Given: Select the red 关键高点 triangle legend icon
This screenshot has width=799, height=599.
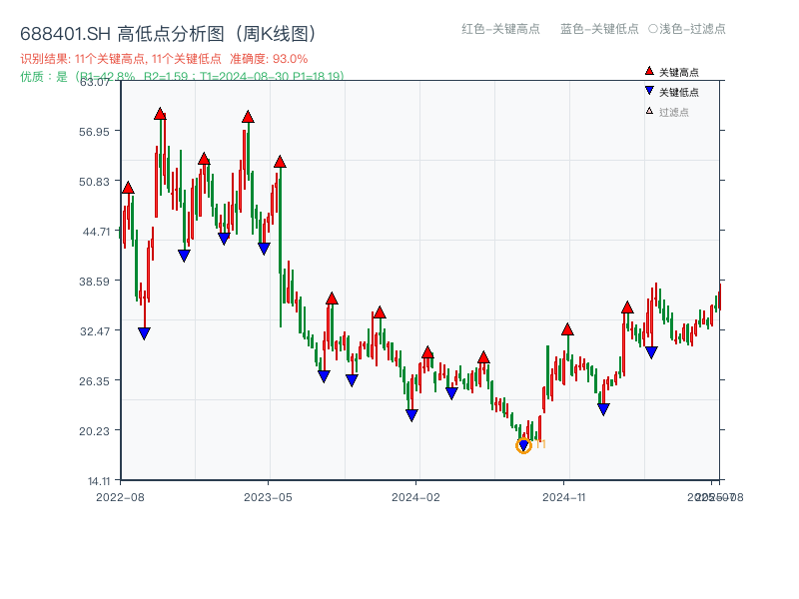Looking at the screenshot, I should click(650, 70).
